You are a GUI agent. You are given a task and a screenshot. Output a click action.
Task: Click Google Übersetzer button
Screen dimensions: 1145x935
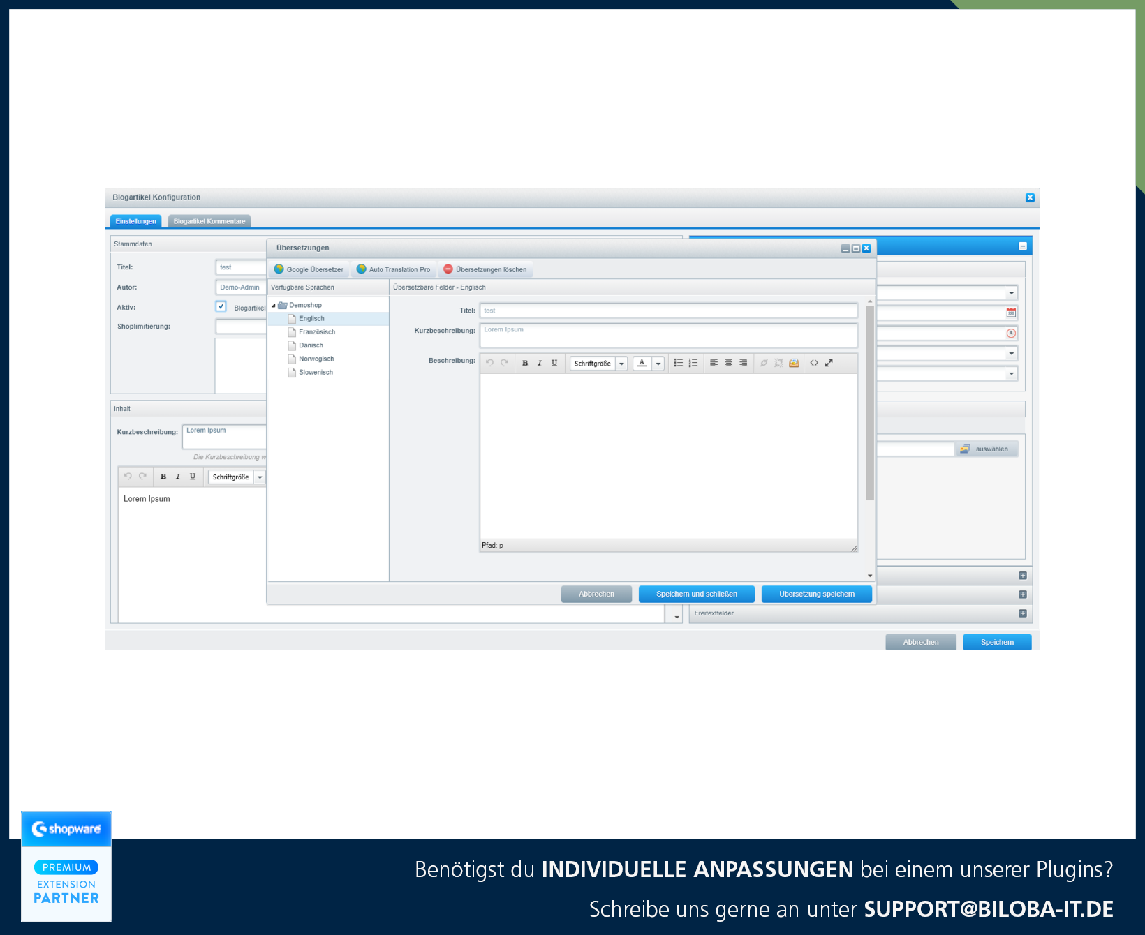click(x=309, y=269)
